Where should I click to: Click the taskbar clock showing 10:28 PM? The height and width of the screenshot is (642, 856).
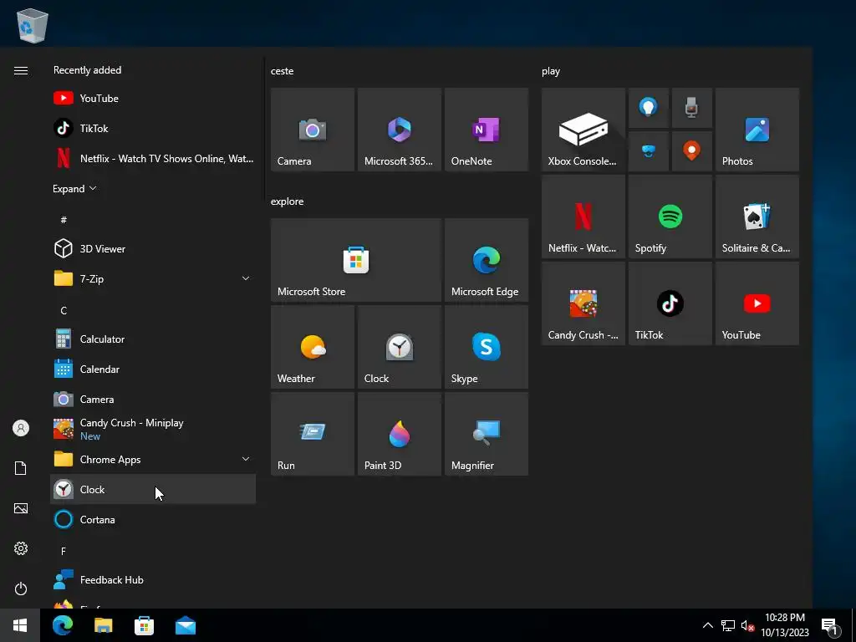tap(785, 625)
